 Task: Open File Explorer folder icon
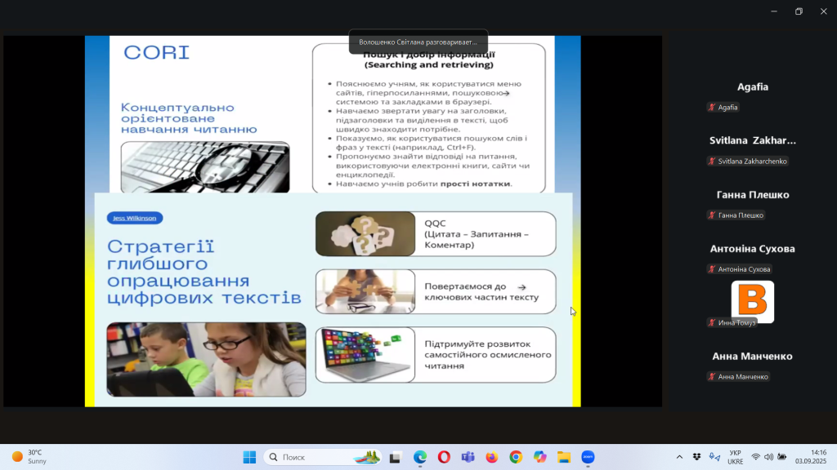tap(563, 457)
